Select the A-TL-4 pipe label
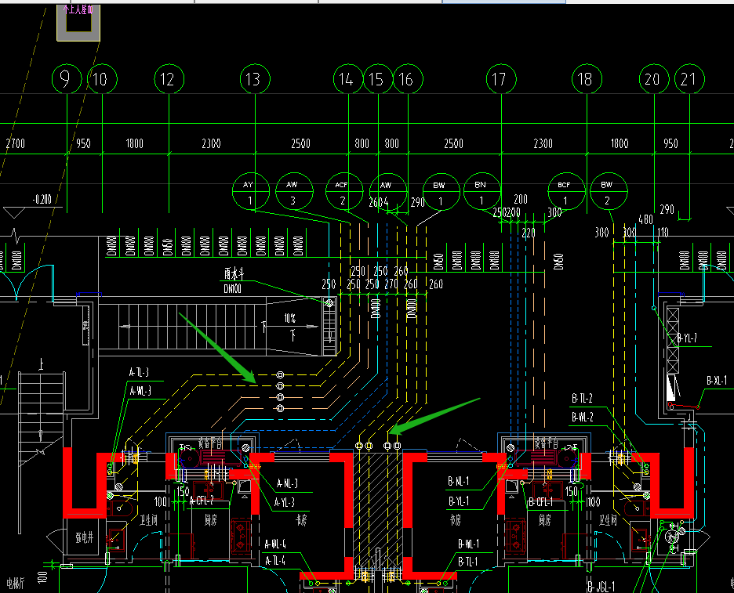Image resolution: width=734 pixels, height=593 pixels. coord(275,560)
